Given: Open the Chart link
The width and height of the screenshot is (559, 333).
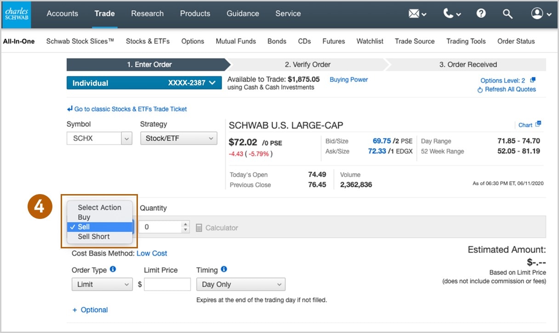Looking at the screenshot, I should [x=525, y=125].
